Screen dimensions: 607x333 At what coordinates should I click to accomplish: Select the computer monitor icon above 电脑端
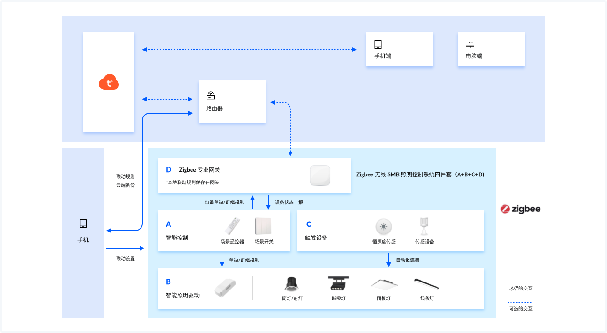point(470,44)
